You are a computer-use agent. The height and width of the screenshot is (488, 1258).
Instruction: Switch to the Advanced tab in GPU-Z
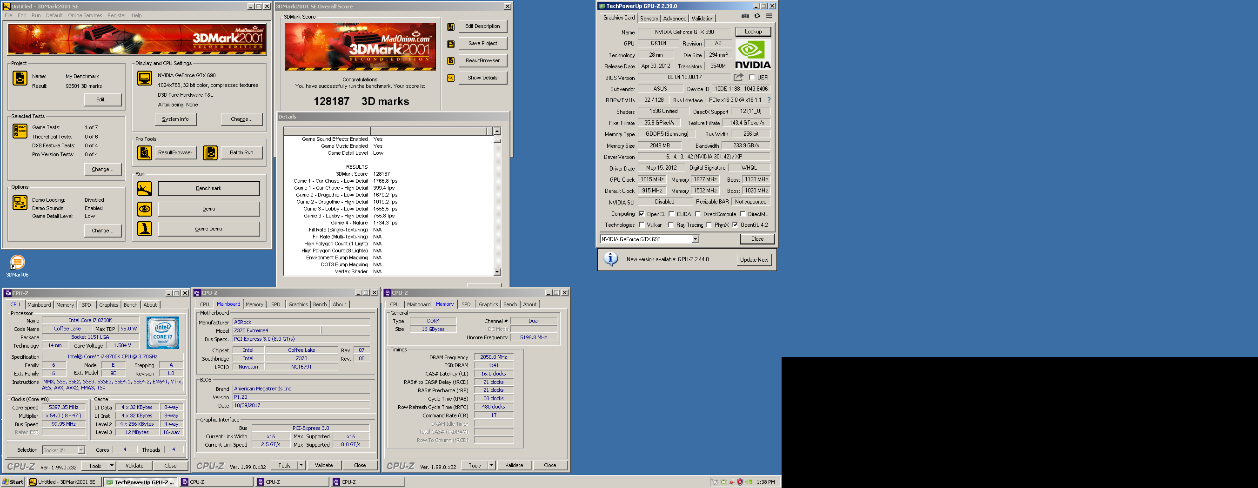click(x=675, y=19)
